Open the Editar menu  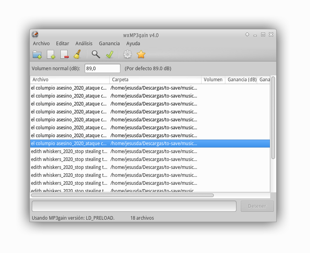click(x=62, y=44)
